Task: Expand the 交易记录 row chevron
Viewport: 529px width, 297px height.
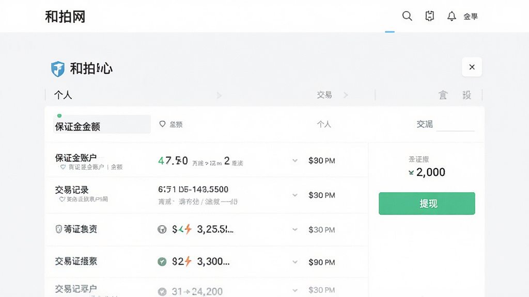Action: pyautogui.click(x=295, y=195)
